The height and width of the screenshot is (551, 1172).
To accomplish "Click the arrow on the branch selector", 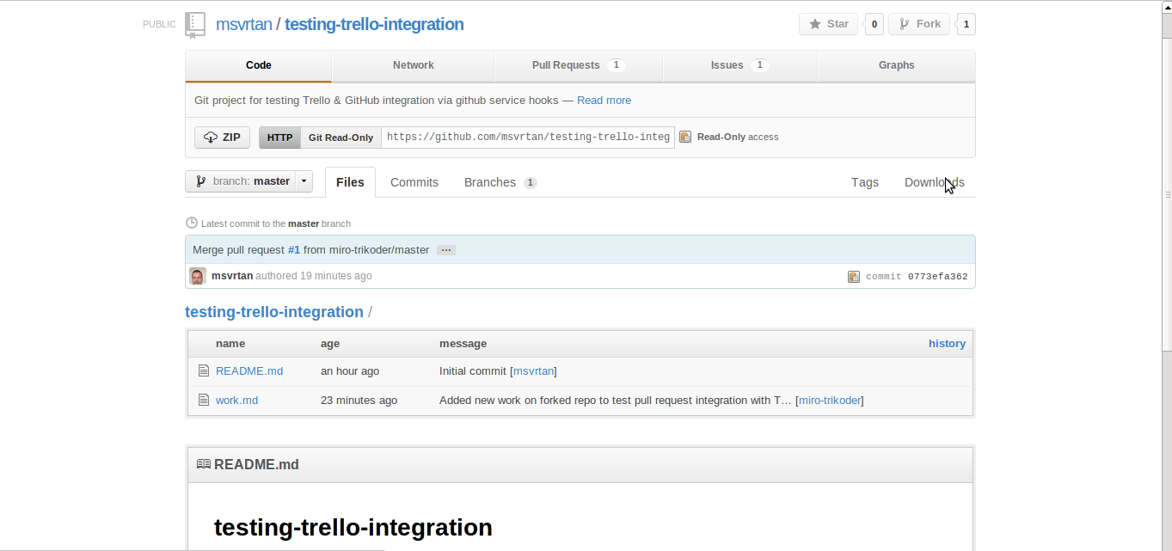I will pos(304,181).
